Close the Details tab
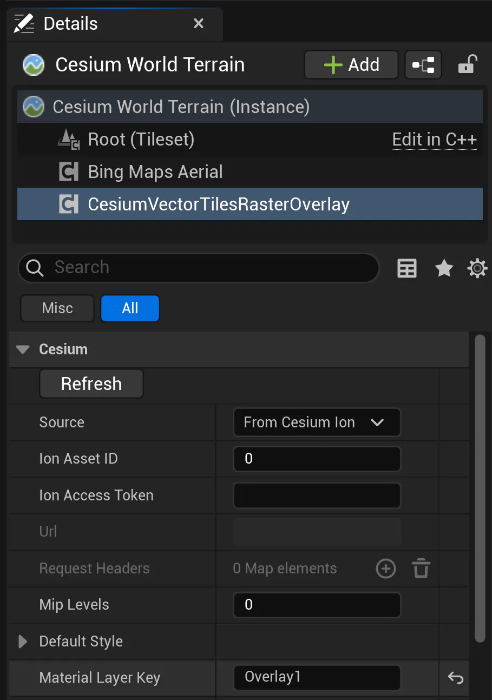492x700 pixels. [x=199, y=24]
